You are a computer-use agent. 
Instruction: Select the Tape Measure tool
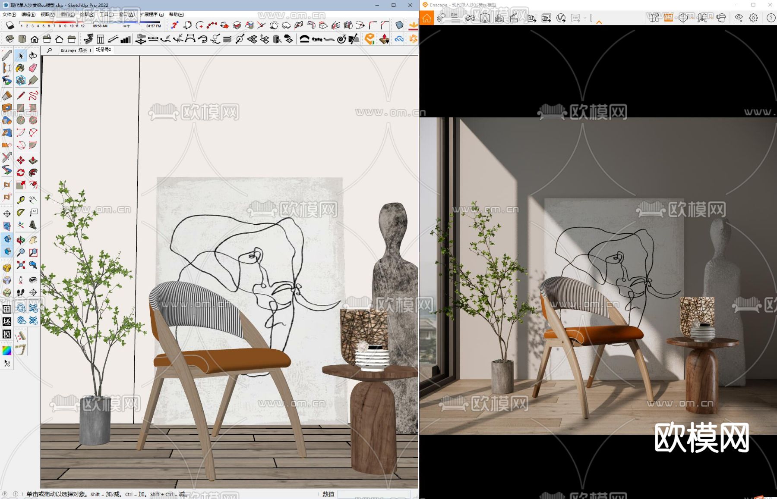pos(20,200)
